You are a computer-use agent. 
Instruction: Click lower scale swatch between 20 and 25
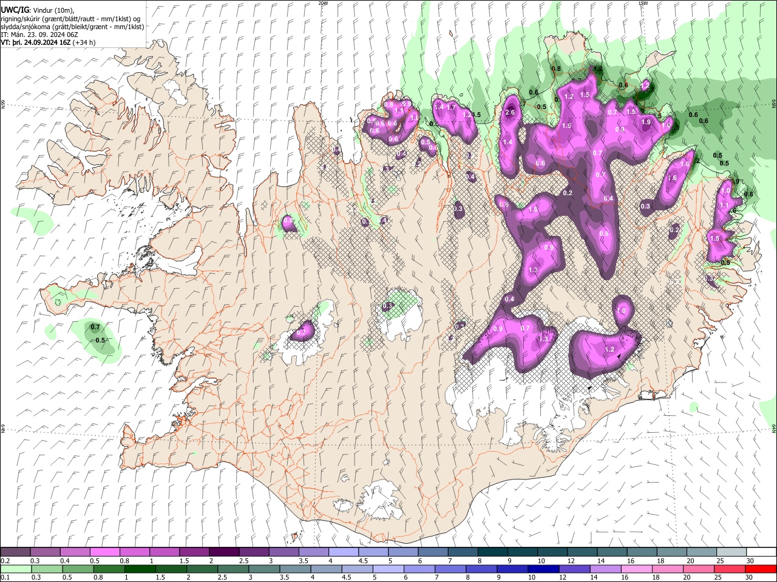point(698,569)
